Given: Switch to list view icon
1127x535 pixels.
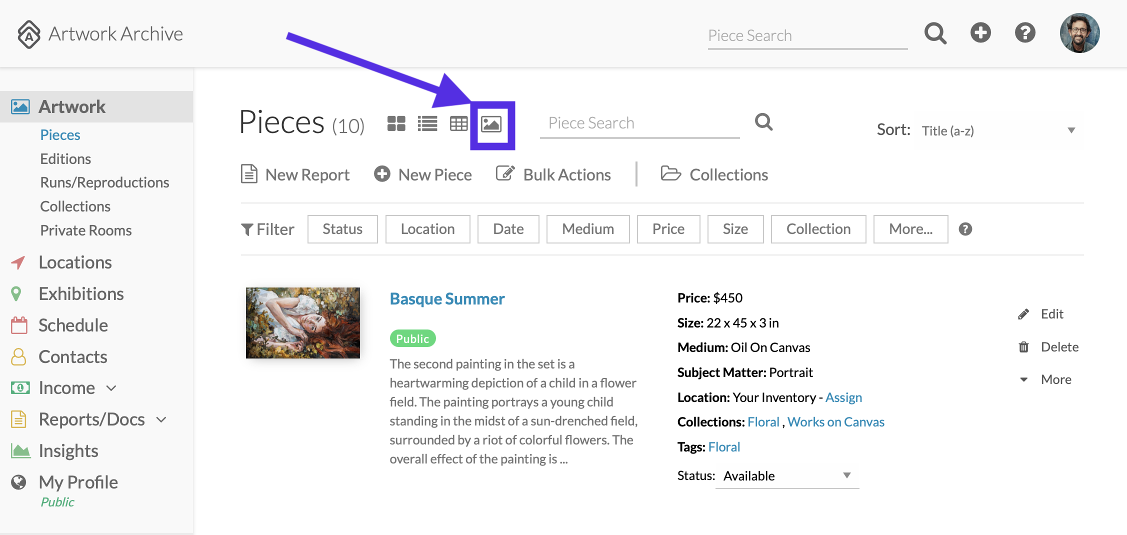Looking at the screenshot, I should pyautogui.click(x=427, y=123).
